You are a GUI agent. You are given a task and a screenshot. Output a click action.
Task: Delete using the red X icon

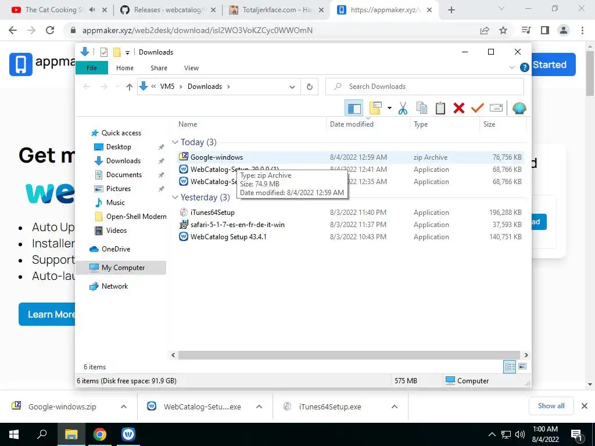[459, 109]
